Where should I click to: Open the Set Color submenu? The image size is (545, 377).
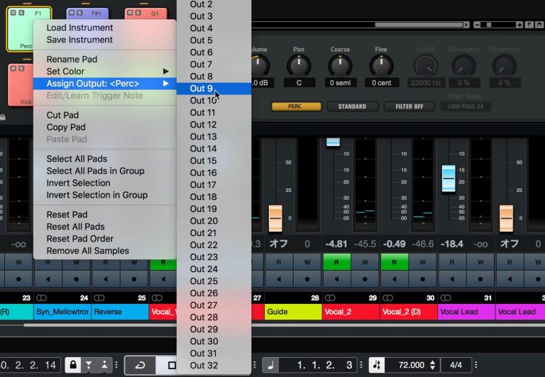click(x=104, y=71)
